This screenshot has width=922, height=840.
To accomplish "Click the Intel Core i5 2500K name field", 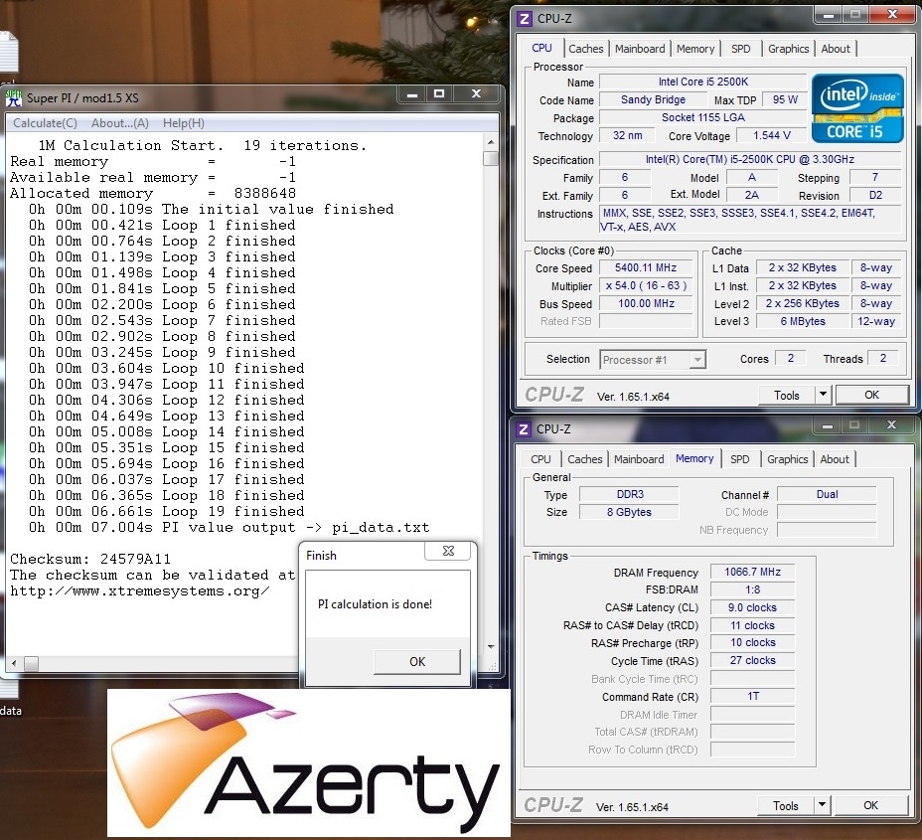I will pos(702,82).
